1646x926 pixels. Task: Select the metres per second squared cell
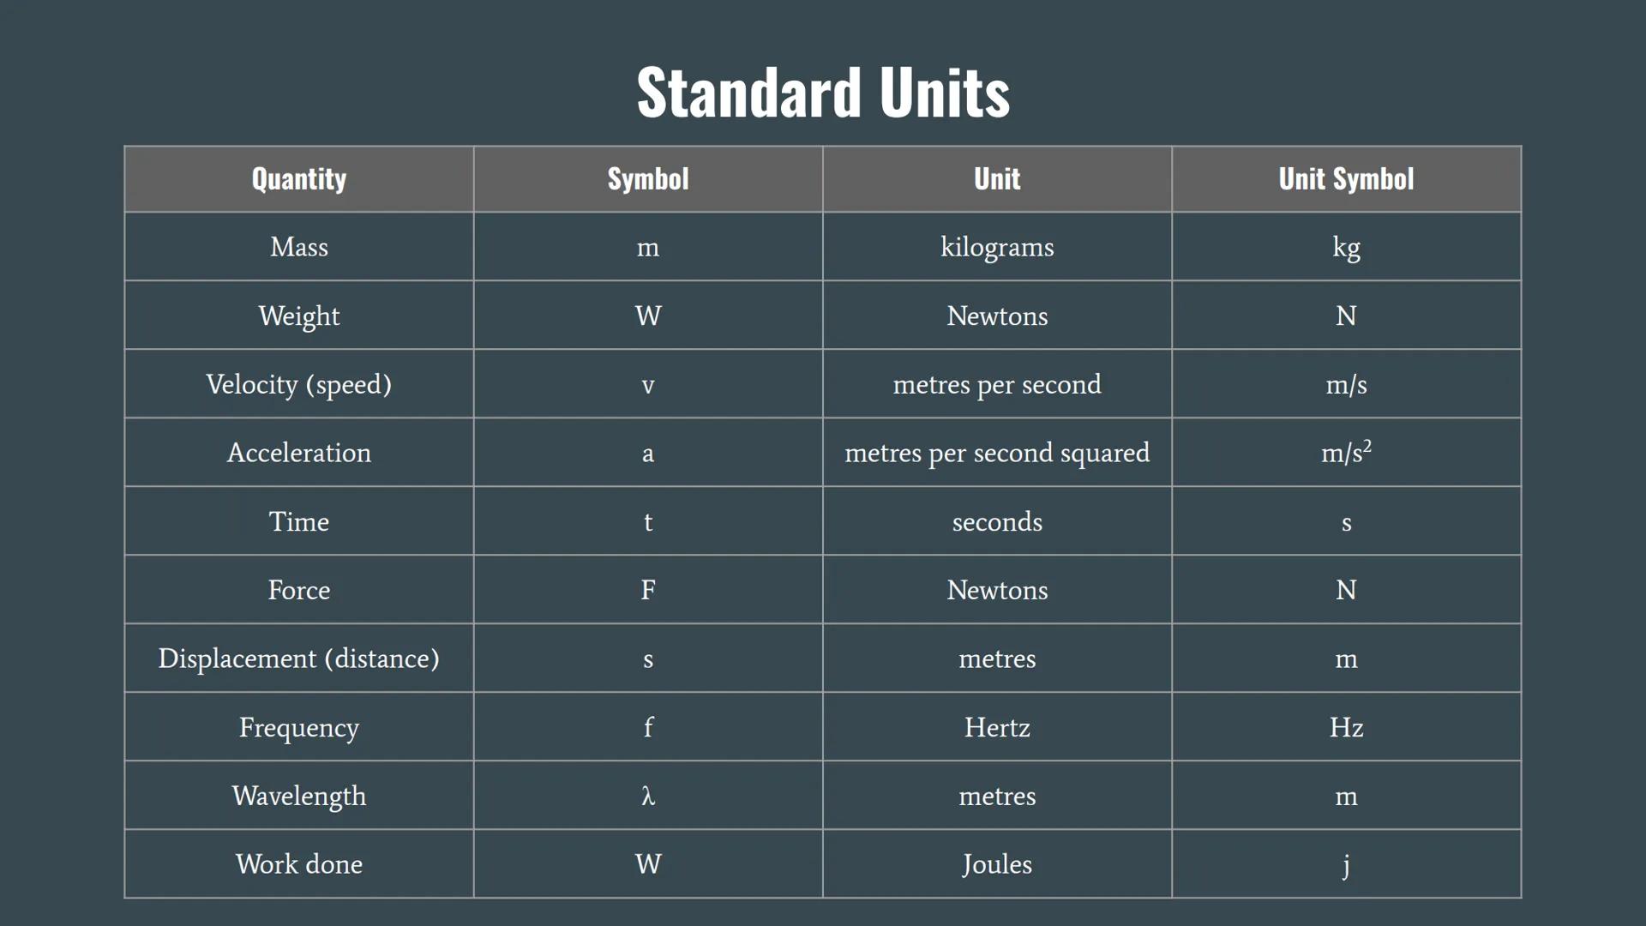[x=997, y=453]
